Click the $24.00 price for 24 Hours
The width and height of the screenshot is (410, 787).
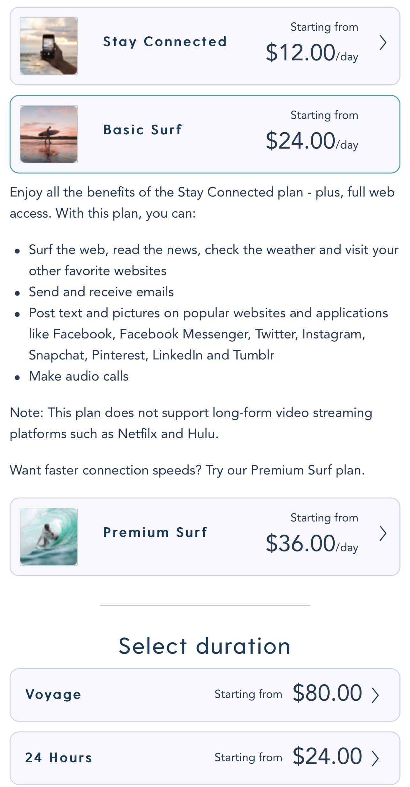(327, 756)
